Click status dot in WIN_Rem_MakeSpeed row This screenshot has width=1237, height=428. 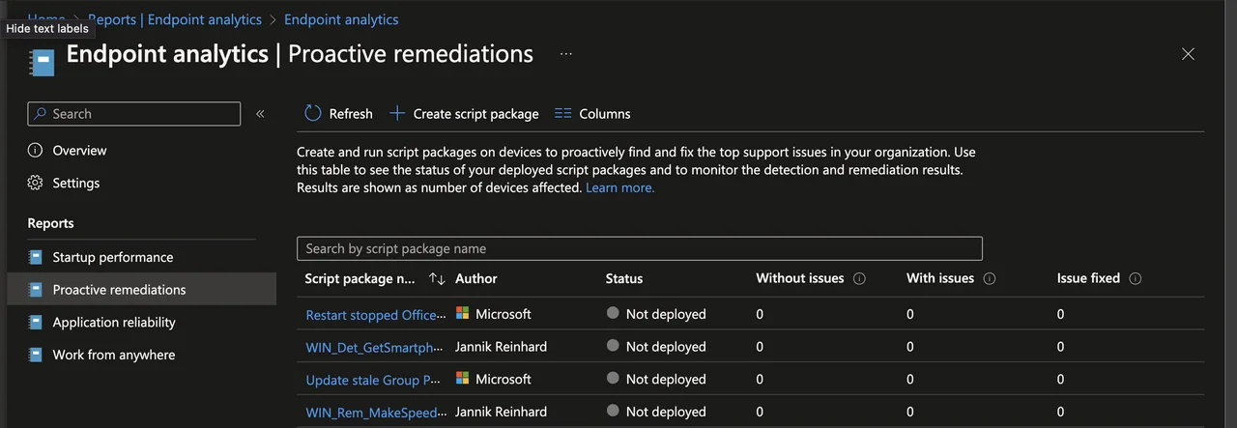[613, 411]
